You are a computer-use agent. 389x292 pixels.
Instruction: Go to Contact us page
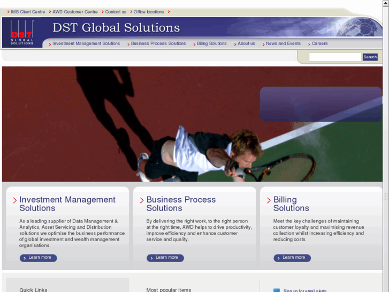[116, 12]
